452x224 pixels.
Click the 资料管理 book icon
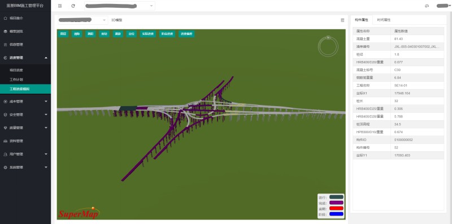coord(5,141)
